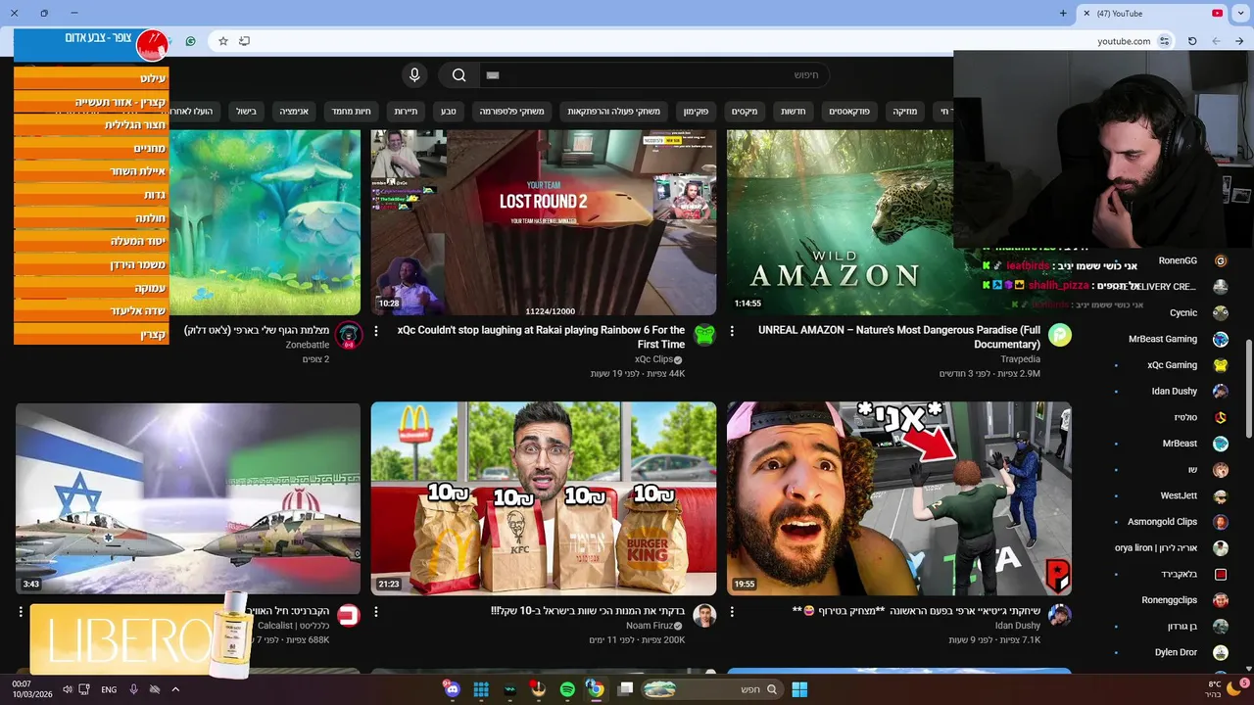The image size is (1254, 705).
Task: Expand the hidden system tray icons chevron
Action: point(175,689)
